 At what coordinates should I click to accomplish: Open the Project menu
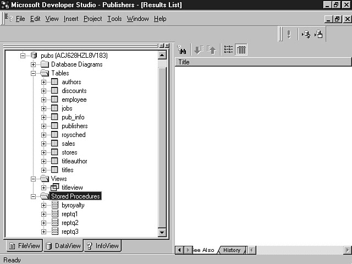pos(92,19)
